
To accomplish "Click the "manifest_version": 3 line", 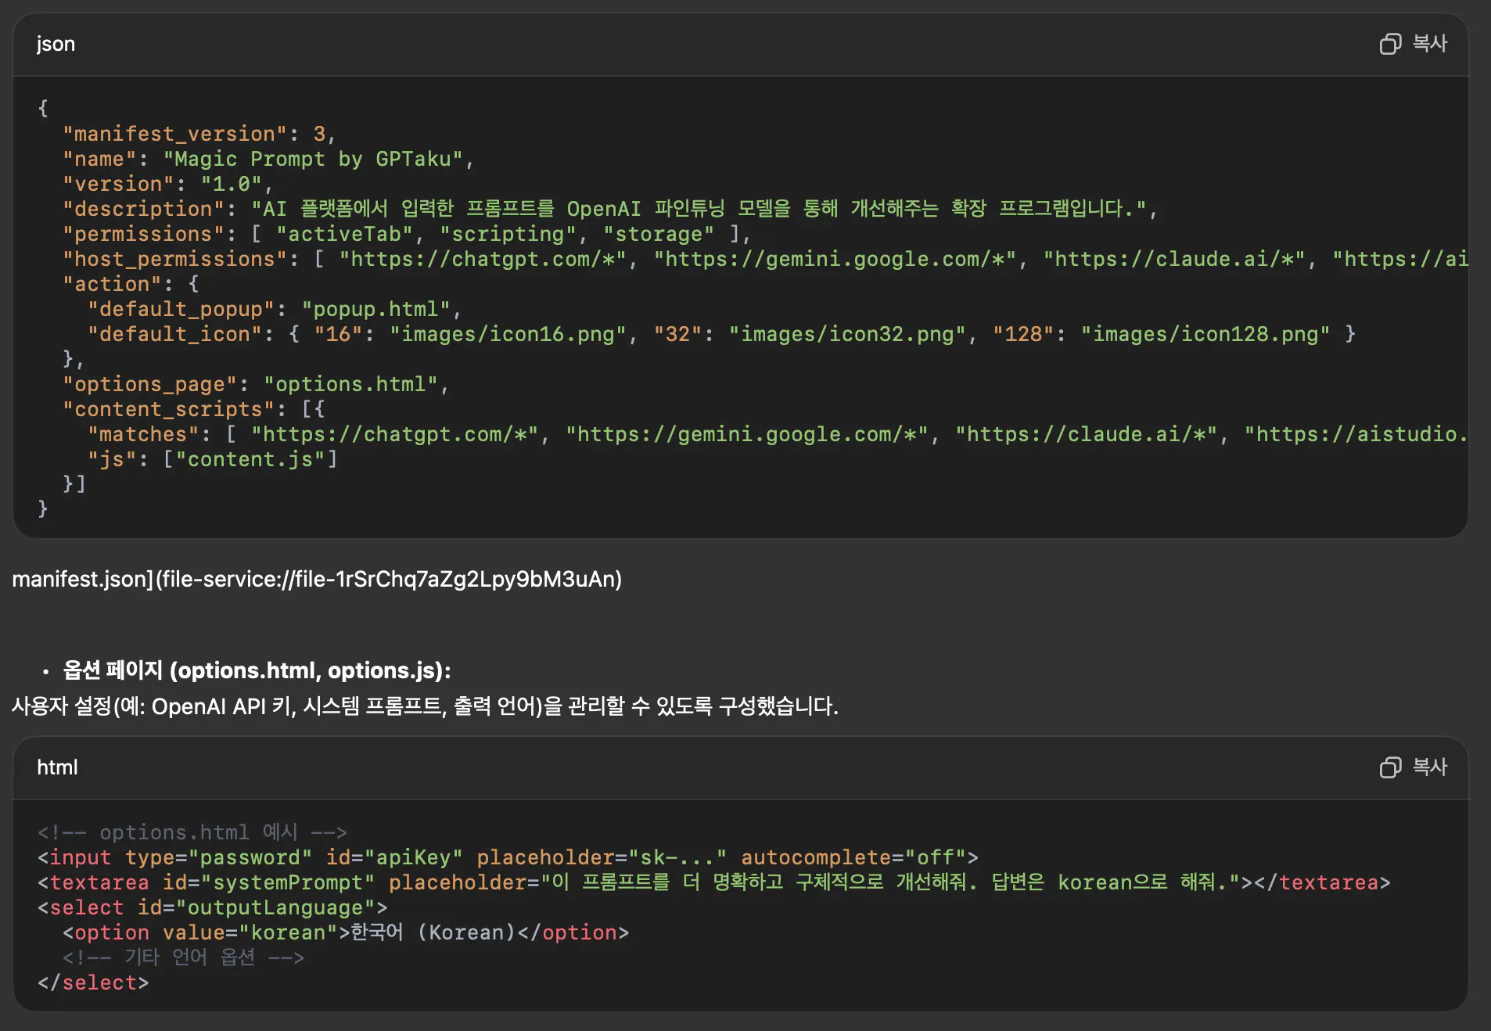I will click(x=199, y=135).
